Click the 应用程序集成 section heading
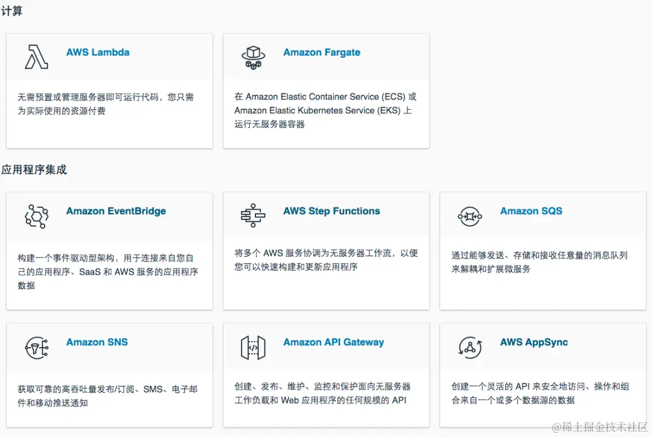Screen dimensions: 652x437 (x=34, y=170)
